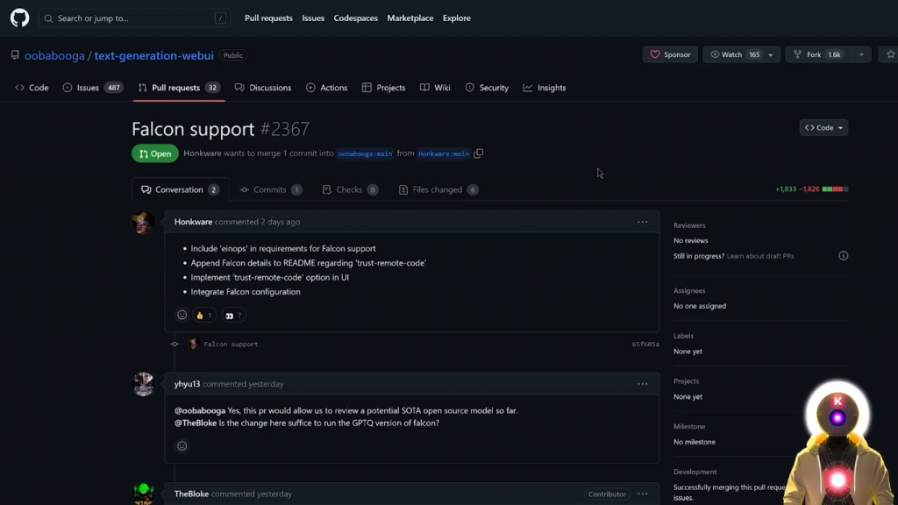Focus the Search or jump to field
This screenshot has width=898, height=505.
134,18
